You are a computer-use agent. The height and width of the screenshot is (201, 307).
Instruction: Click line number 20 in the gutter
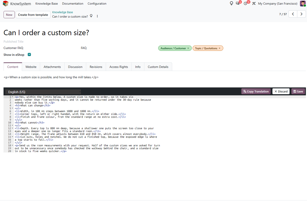coord(10,151)
